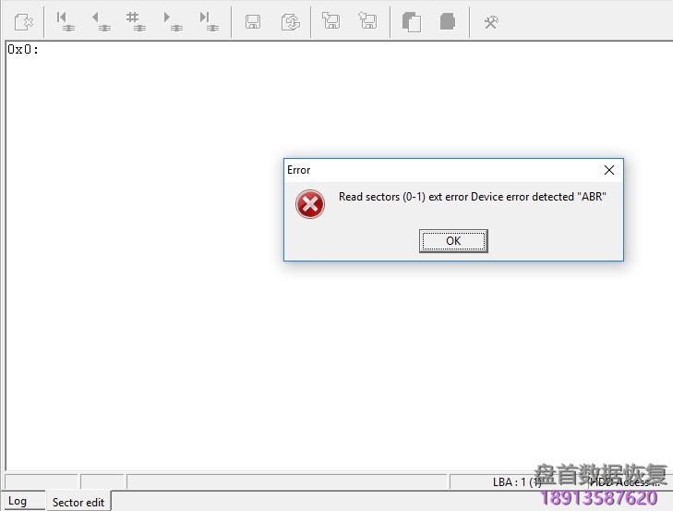
Task: Click the reload sector refresh icon
Action: click(x=291, y=22)
